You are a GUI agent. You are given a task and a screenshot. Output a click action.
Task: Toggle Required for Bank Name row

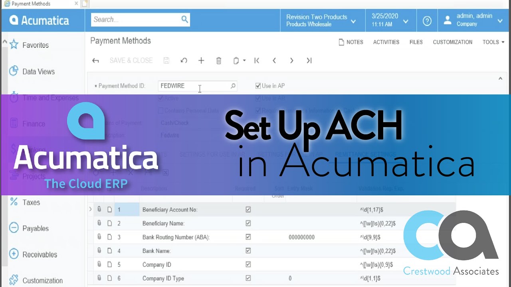click(x=248, y=251)
